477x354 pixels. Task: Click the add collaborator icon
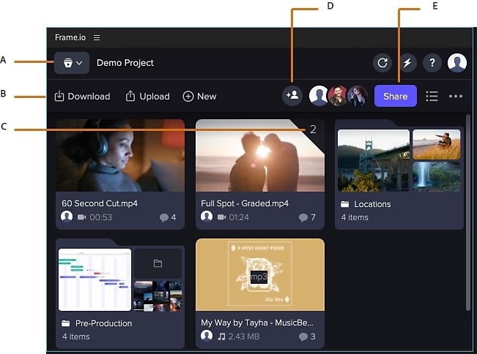click(x=292, y=96)
